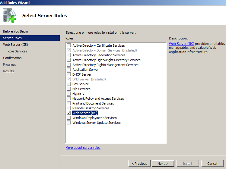
Task: Select the File Services checkbox
Action: coord(69,89)
